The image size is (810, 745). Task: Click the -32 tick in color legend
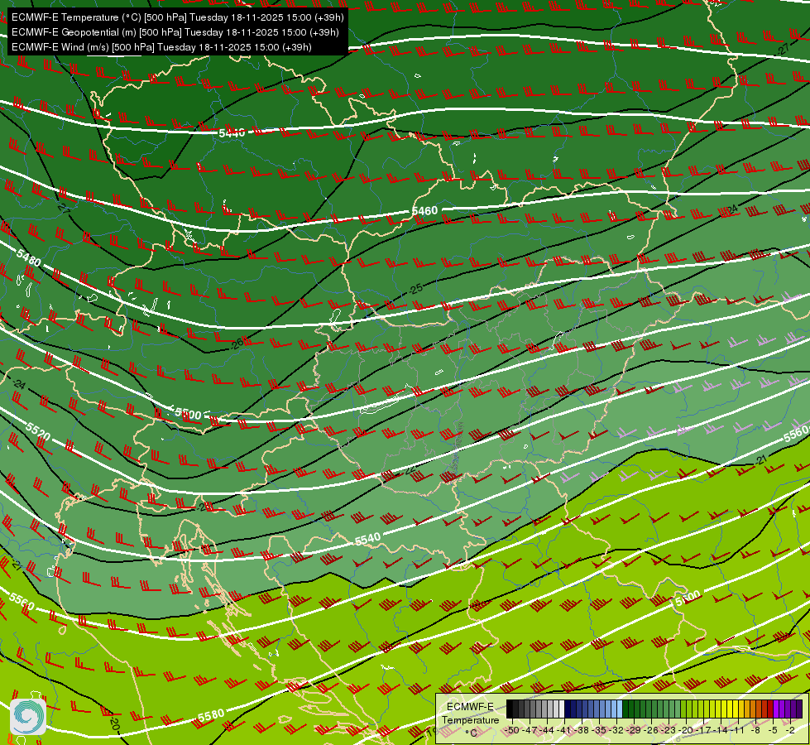tap(616, 730)
